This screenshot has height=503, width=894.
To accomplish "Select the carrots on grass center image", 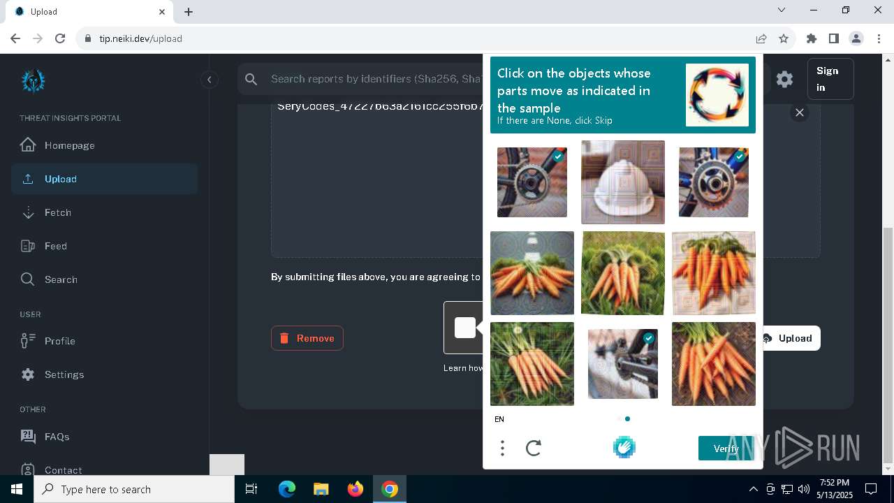I will (623, 273).
